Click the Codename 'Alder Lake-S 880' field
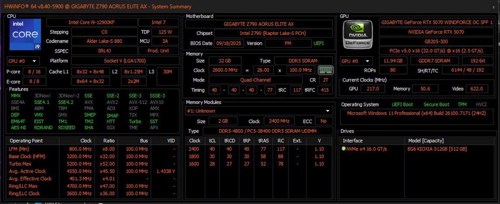 [x=104, y=41]
